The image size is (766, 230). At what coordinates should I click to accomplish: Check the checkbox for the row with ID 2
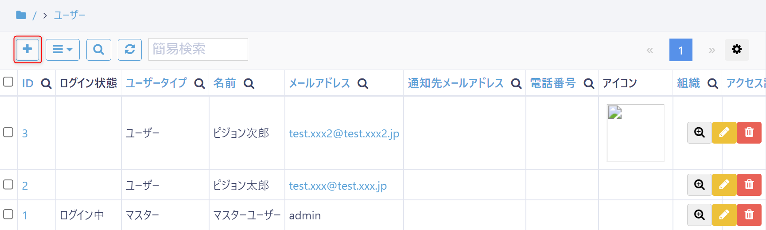point(8,184)
